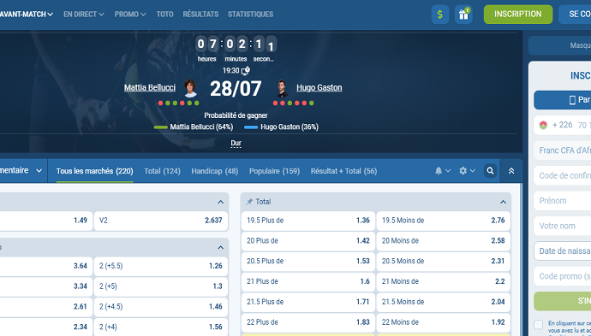Collapse the Total market section

click(x=503, y=202)
